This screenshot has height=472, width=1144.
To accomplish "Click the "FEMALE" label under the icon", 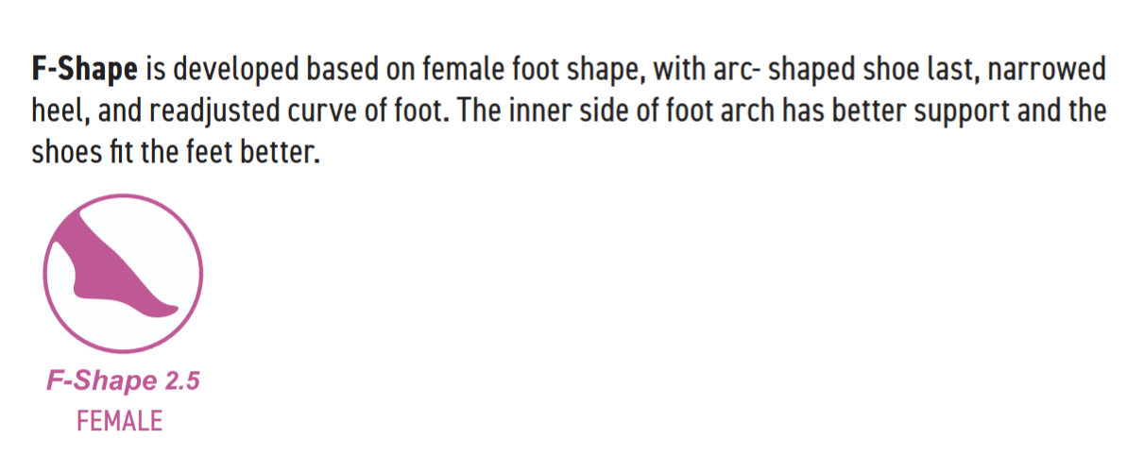I will (119, 420).
